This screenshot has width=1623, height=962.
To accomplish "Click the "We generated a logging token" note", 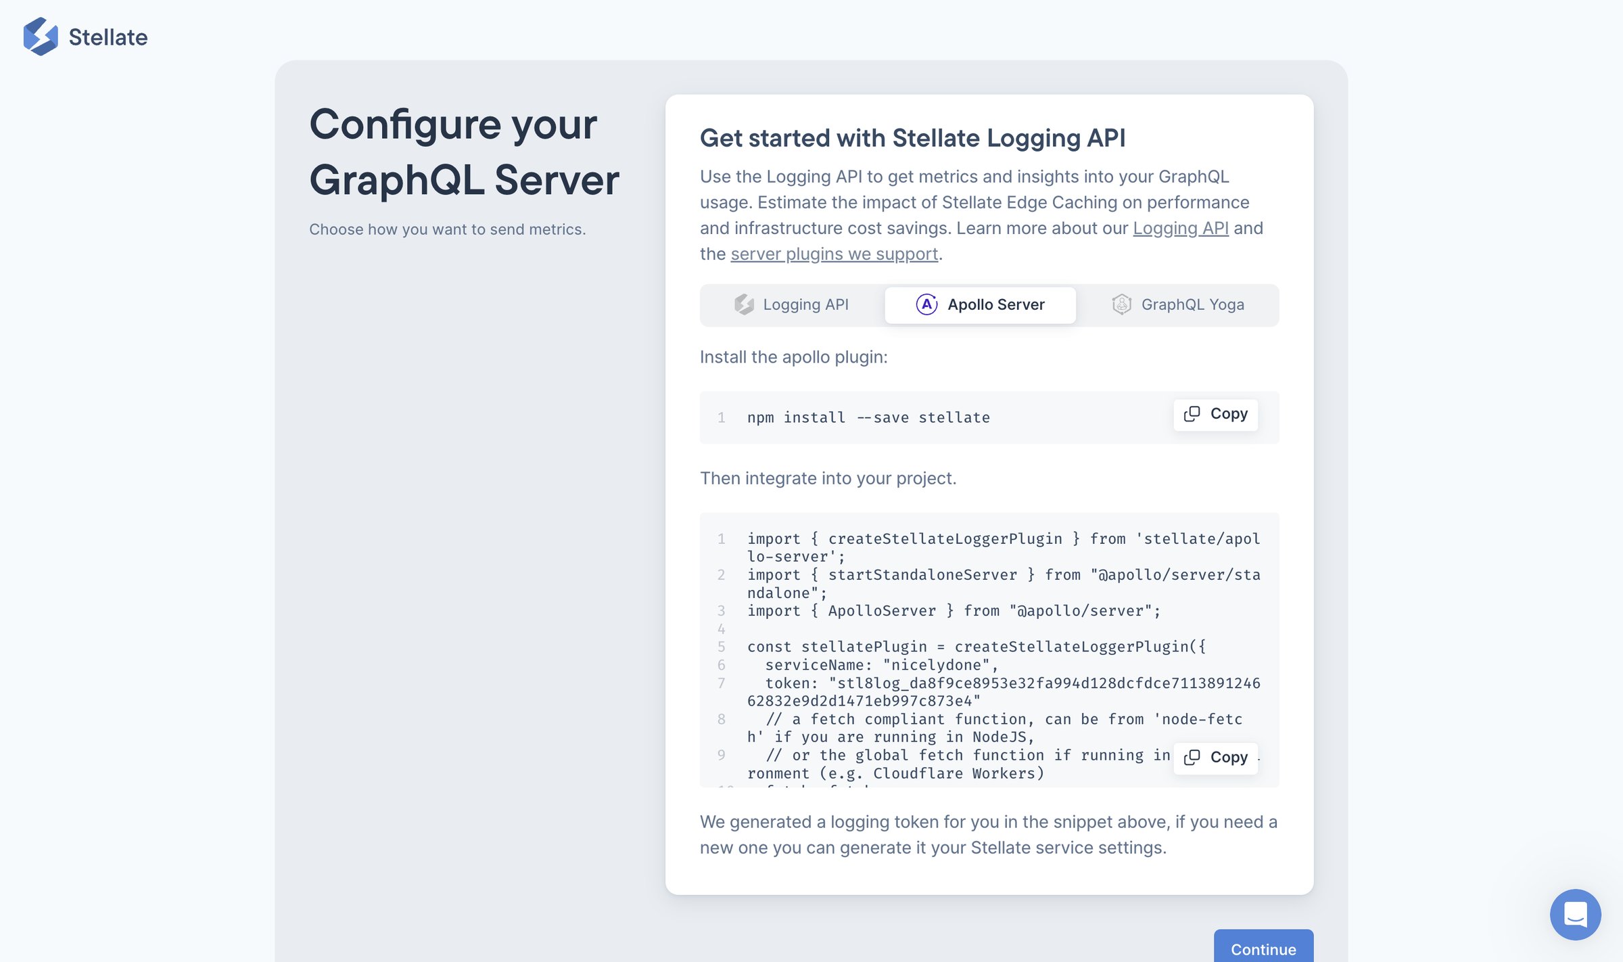I will 988,835.
